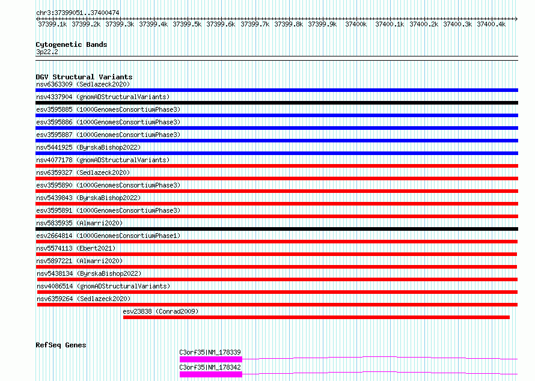This screenshot has width=535, height=381.
Task: Open nsv4077178 (gnomADStructuralVariants) label
Action: click(103, 160)
